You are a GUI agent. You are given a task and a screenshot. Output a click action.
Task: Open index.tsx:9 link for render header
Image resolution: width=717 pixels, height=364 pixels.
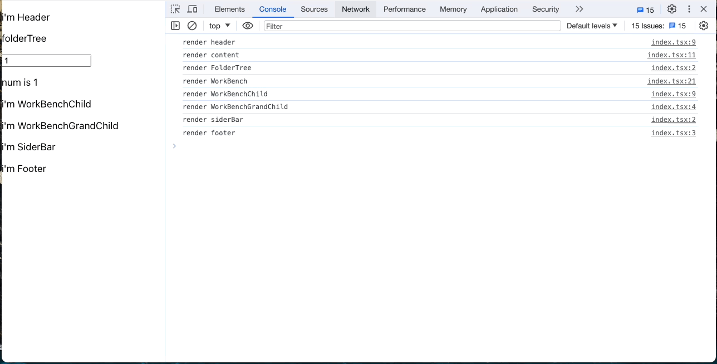(x=674, y=42)
